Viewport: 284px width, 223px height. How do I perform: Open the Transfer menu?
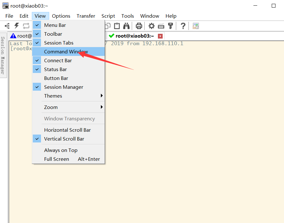pyautogui.click(x=85, y=16)
